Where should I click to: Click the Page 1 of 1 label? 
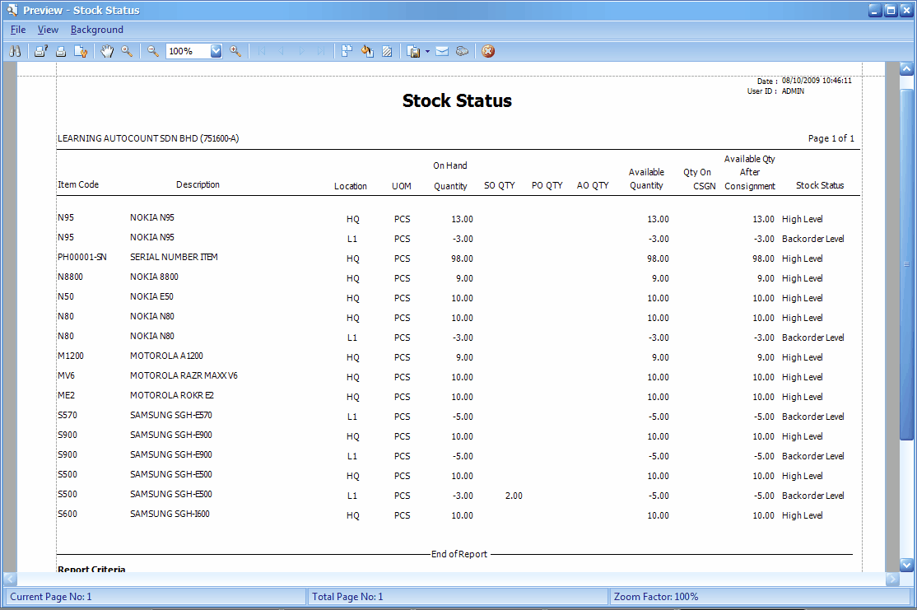[x=831, y=138]
